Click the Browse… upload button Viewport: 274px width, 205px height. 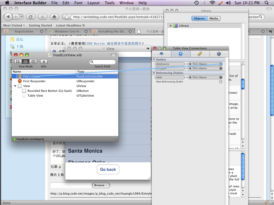click(x=101, y=185)
